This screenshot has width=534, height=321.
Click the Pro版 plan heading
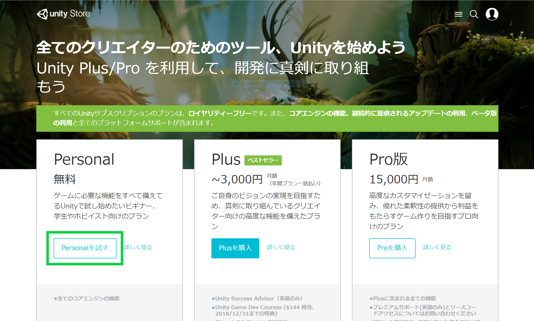388,159
